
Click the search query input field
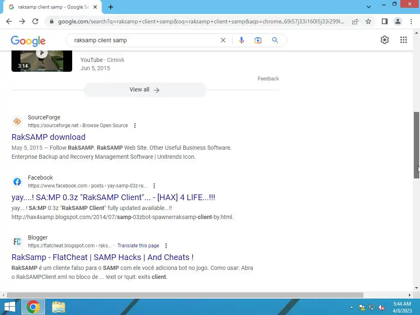[145, 40]
